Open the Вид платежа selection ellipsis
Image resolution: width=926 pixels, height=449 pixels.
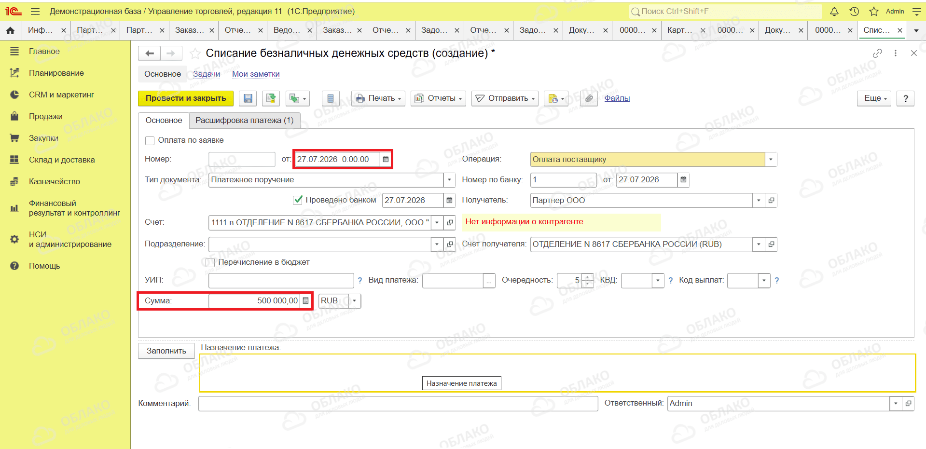pyautogui.click(x=489, y=280)
